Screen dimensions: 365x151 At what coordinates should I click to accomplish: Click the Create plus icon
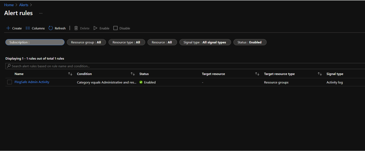tap(8, 28)
